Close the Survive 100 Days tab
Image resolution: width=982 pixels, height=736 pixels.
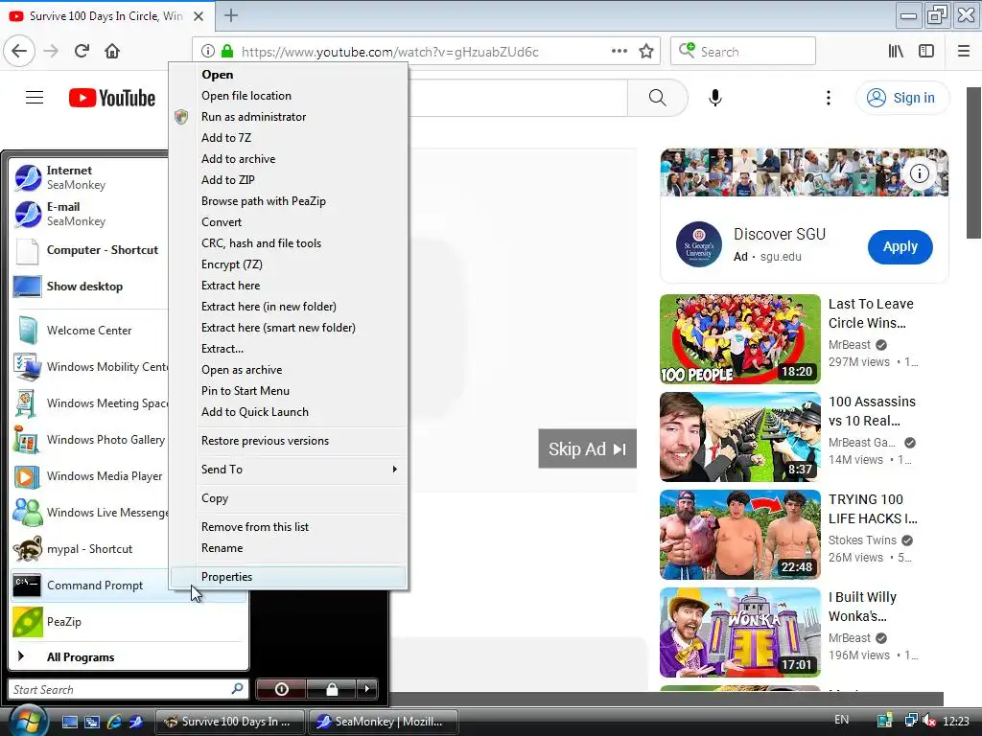point(199,16)
